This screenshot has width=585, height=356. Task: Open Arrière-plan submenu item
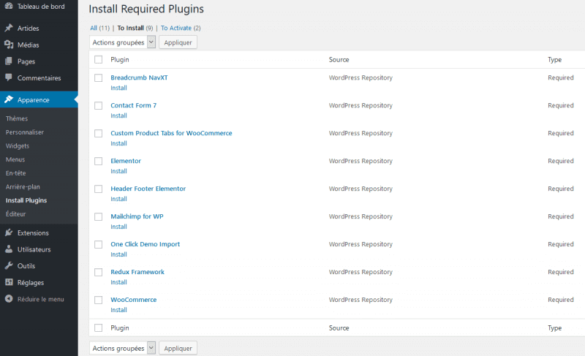pos(23,186)
